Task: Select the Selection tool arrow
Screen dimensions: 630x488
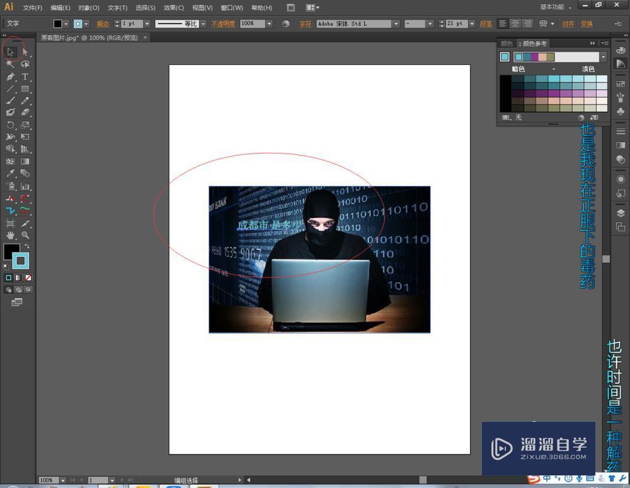Action: pos(11,52)
